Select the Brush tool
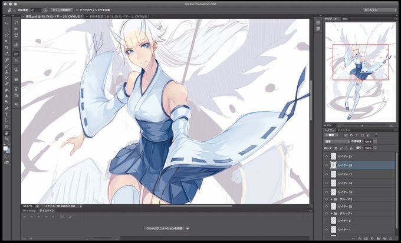401x243 pixels. pyautogui.click(x=7, y=66)
